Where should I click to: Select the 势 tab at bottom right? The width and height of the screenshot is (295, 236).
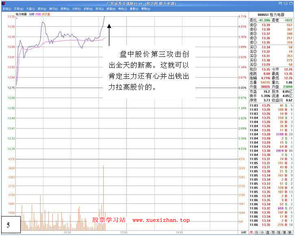[x=273, y=232]
